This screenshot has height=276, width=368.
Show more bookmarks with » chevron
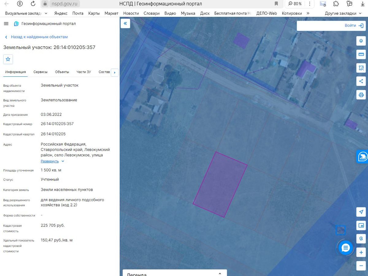tap(308, 13)
